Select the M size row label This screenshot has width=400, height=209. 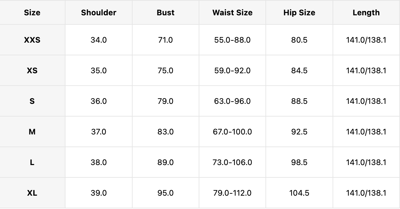[x=32, y=132]
